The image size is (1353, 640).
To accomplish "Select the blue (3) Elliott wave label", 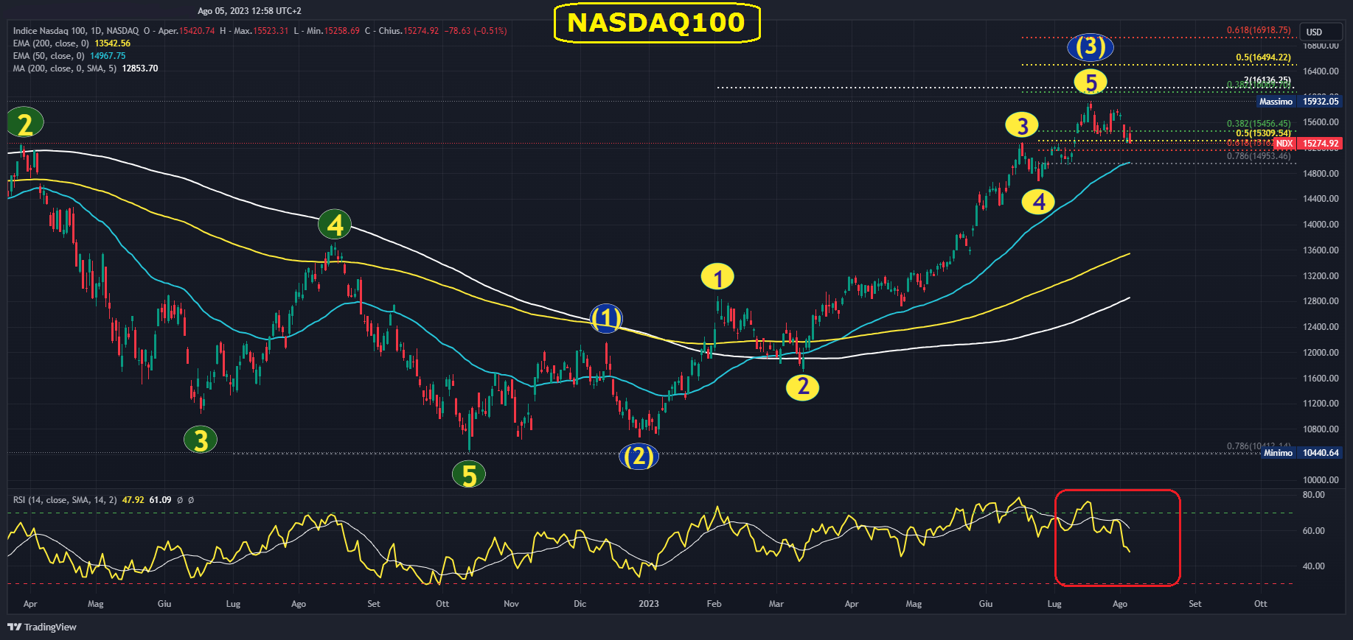I will click(x=1091, y=46).
